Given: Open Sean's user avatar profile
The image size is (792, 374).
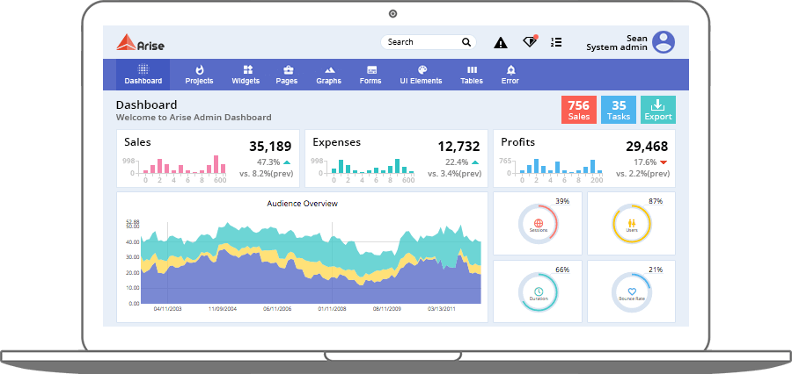Looking at the screenshot, I should [x=664, y=42].
